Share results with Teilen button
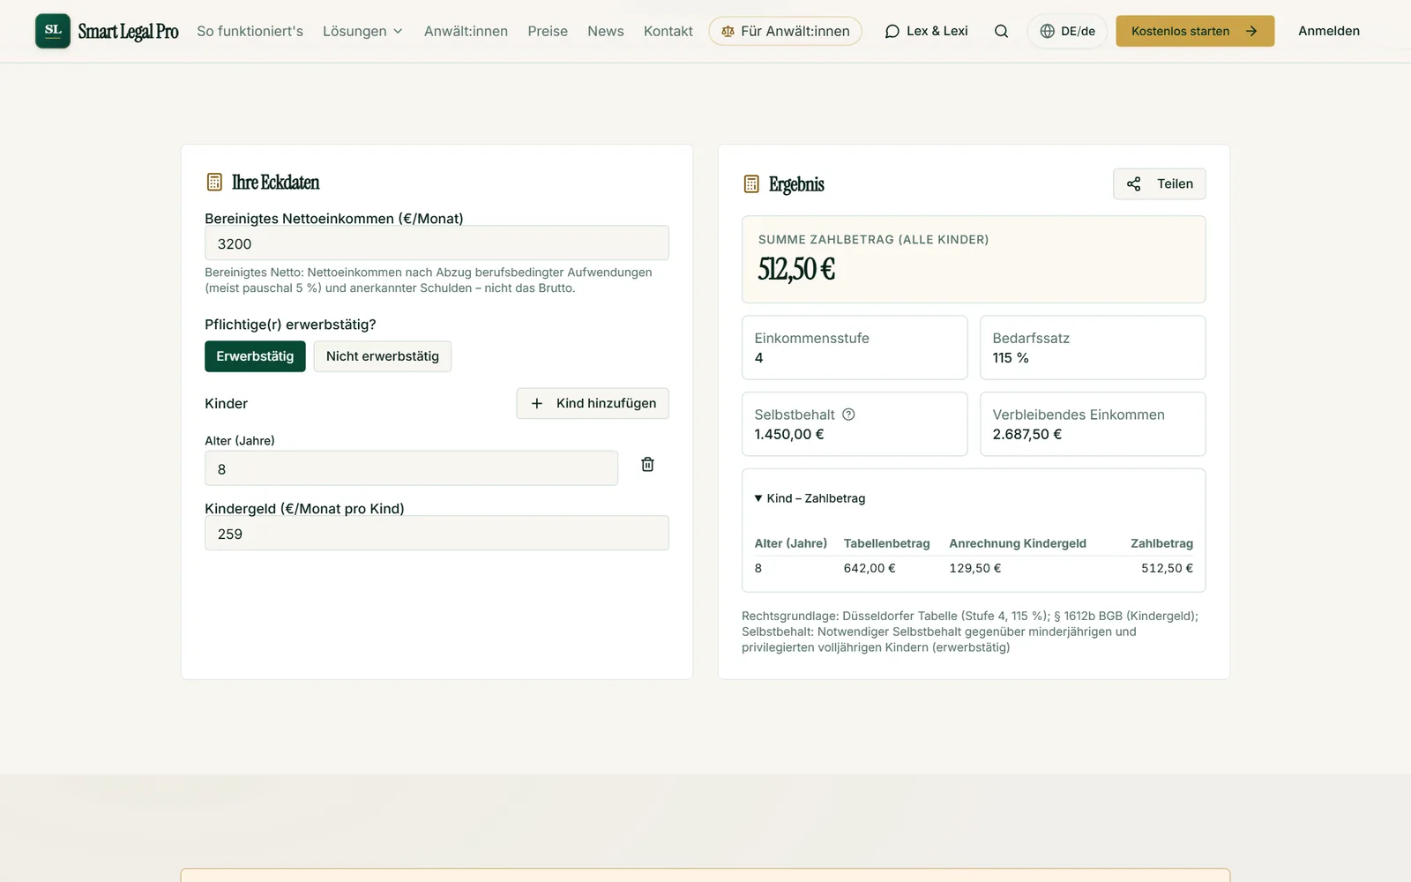 pos(1160,183)
